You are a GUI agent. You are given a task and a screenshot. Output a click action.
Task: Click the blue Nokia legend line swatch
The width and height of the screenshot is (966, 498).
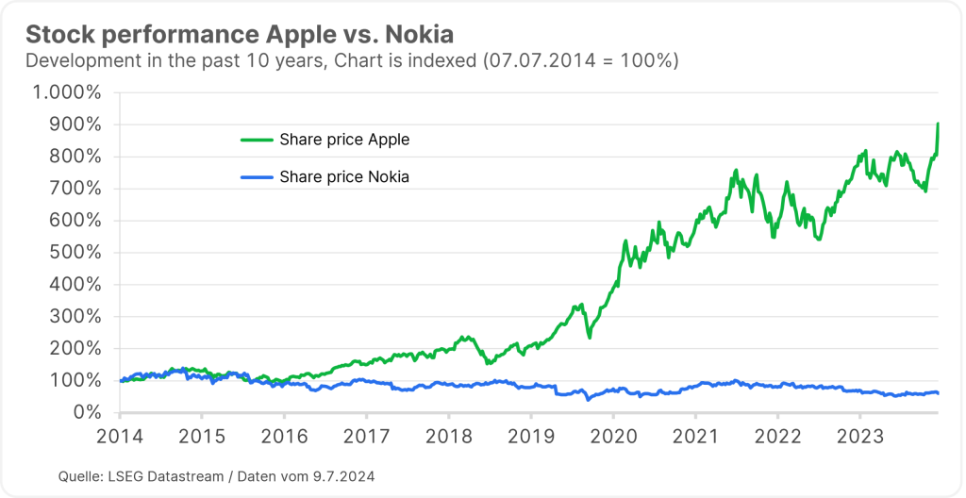257,176
